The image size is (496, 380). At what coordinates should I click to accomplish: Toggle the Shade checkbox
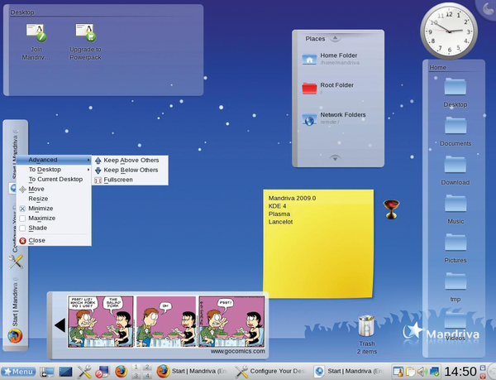[22, 228]
